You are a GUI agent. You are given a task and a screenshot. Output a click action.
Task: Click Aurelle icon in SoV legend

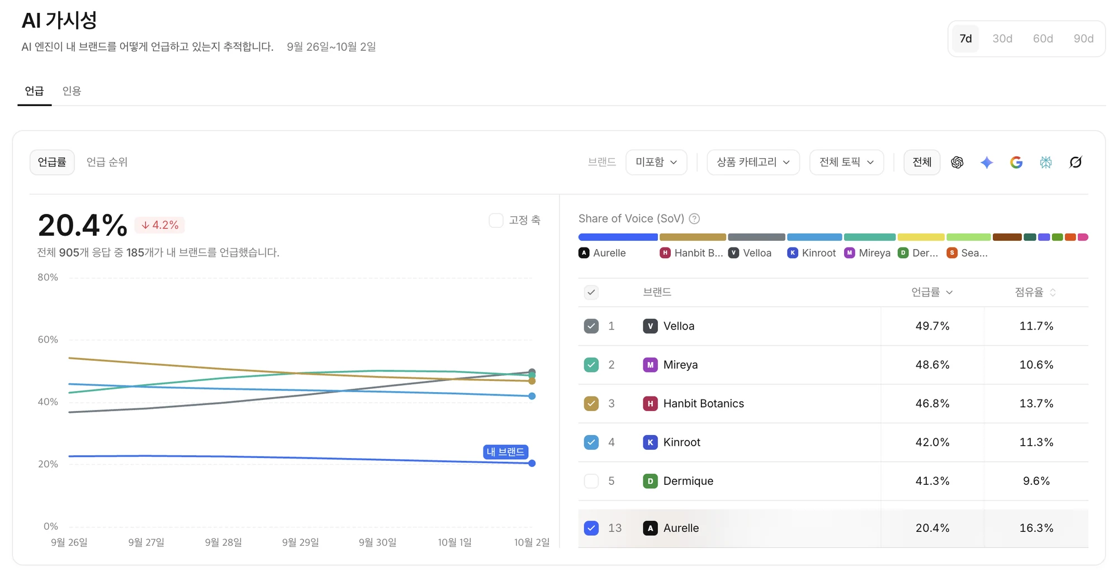[x=584, y=253]
